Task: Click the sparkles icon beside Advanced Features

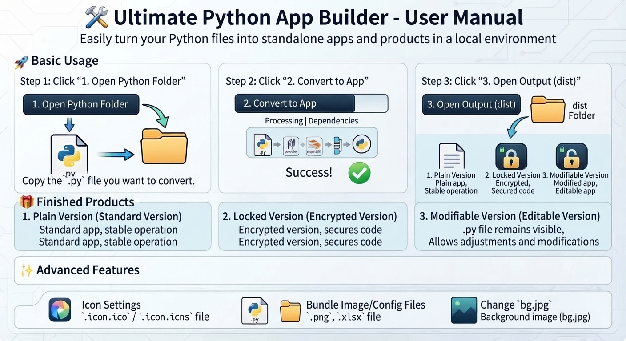Action: (27, 270)
